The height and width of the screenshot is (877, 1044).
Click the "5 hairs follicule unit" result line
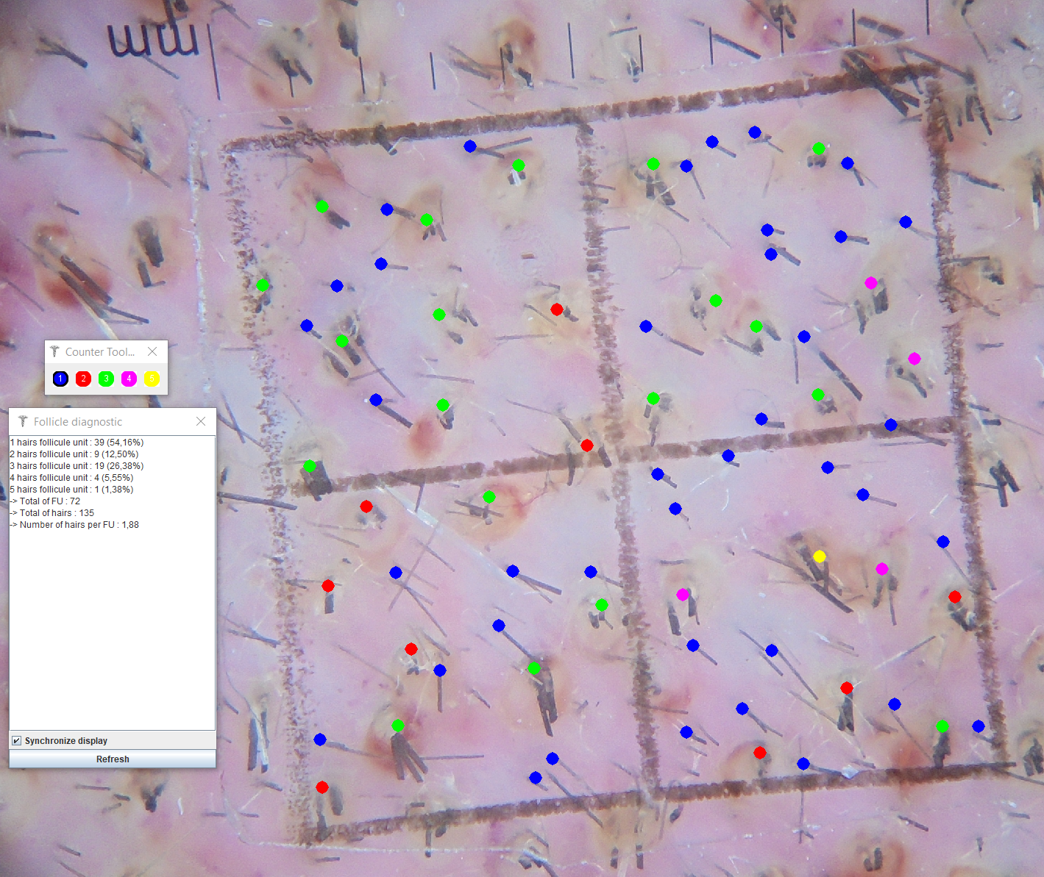[x=71, y=490]
